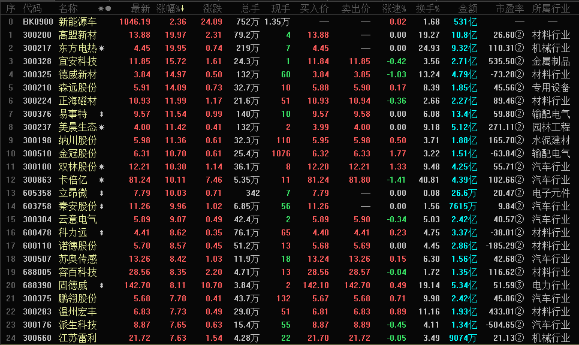The width and height of the screenshot is (579, 345).
Task: Select stock name 纳川股份
Action: [77, 141]
